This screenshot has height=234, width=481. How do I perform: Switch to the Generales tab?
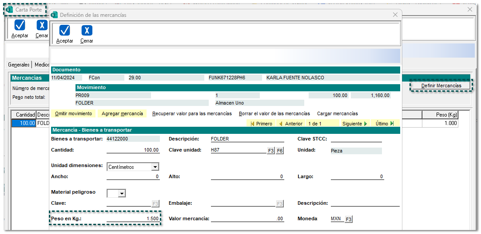19,65
